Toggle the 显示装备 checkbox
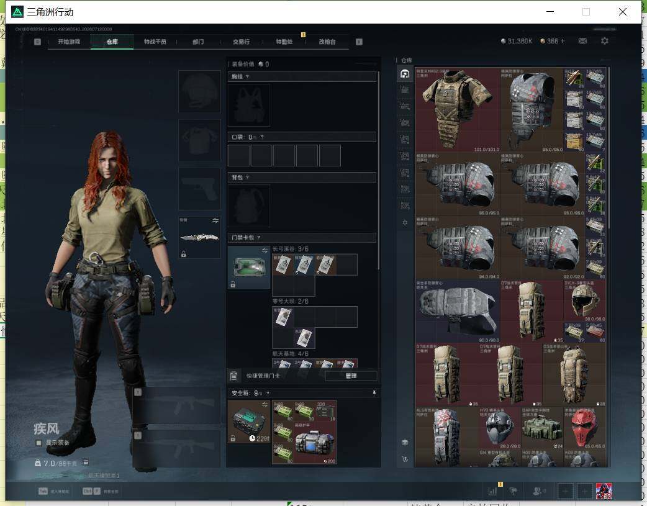 click(38, 443)
